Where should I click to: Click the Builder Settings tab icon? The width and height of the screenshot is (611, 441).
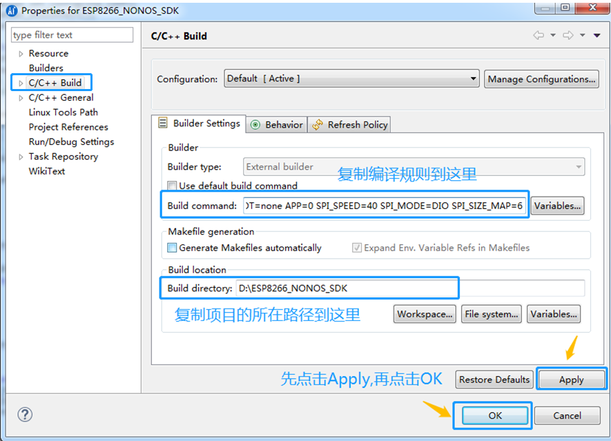(162, 123)
